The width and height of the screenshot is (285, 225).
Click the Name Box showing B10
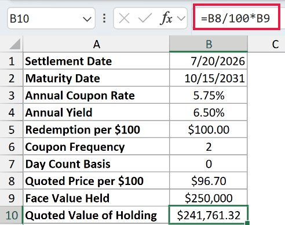click(x=51, y=19)
